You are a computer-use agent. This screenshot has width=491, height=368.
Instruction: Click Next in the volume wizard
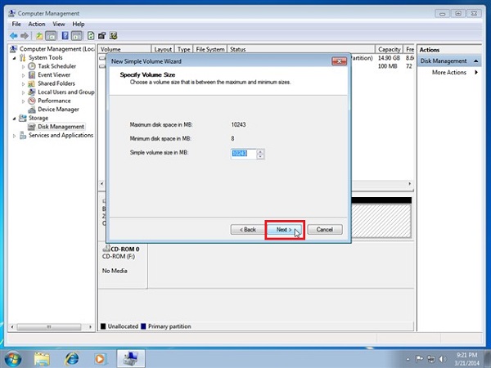[x=285, y=230]
